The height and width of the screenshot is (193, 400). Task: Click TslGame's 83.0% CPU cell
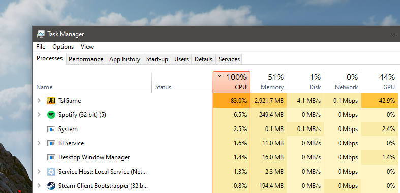231,101
